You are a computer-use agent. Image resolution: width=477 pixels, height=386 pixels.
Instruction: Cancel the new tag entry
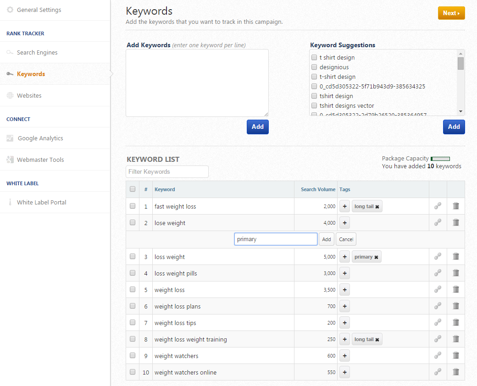(x=346, y=239)
